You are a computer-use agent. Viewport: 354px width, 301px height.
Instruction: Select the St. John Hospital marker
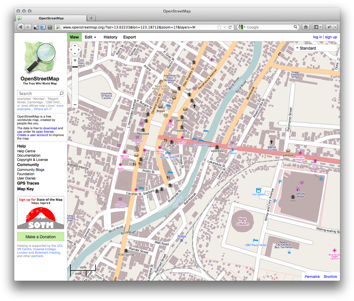coord(300,153)
